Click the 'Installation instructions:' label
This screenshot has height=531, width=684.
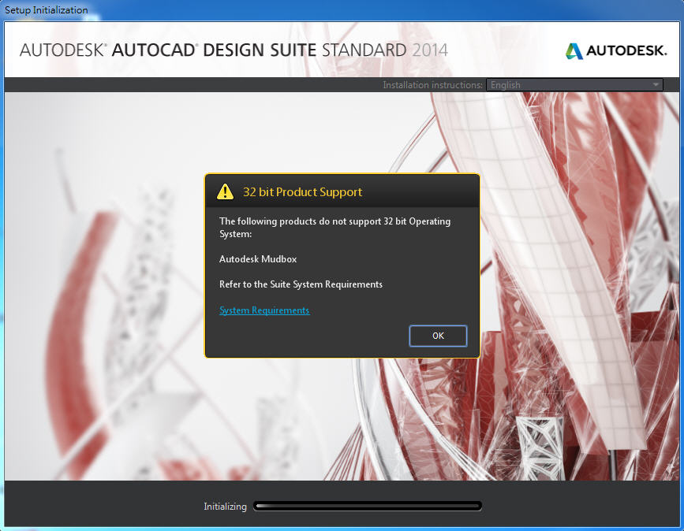coord(433,85)
